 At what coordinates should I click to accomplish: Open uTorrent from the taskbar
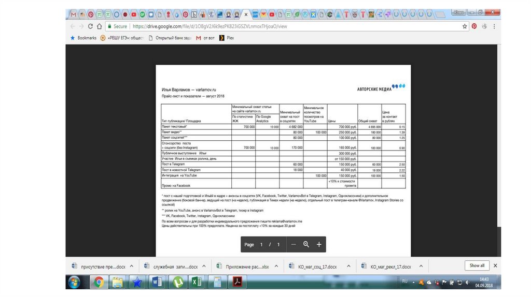[x=178, y=282]
